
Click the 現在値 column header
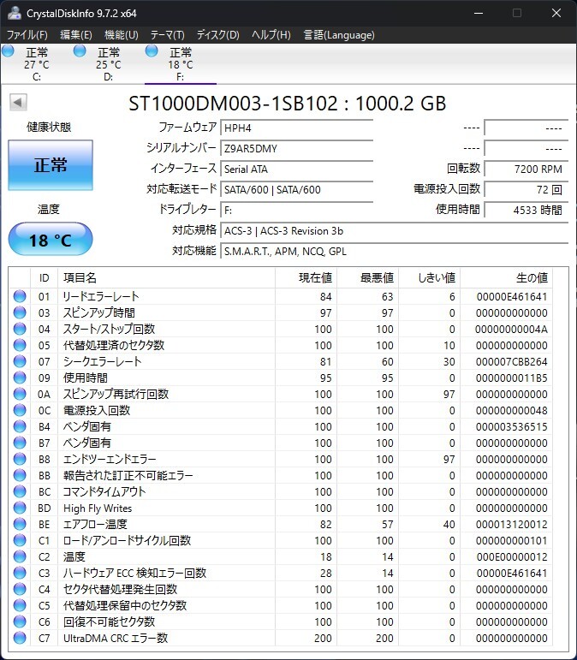tap(306, 278)
